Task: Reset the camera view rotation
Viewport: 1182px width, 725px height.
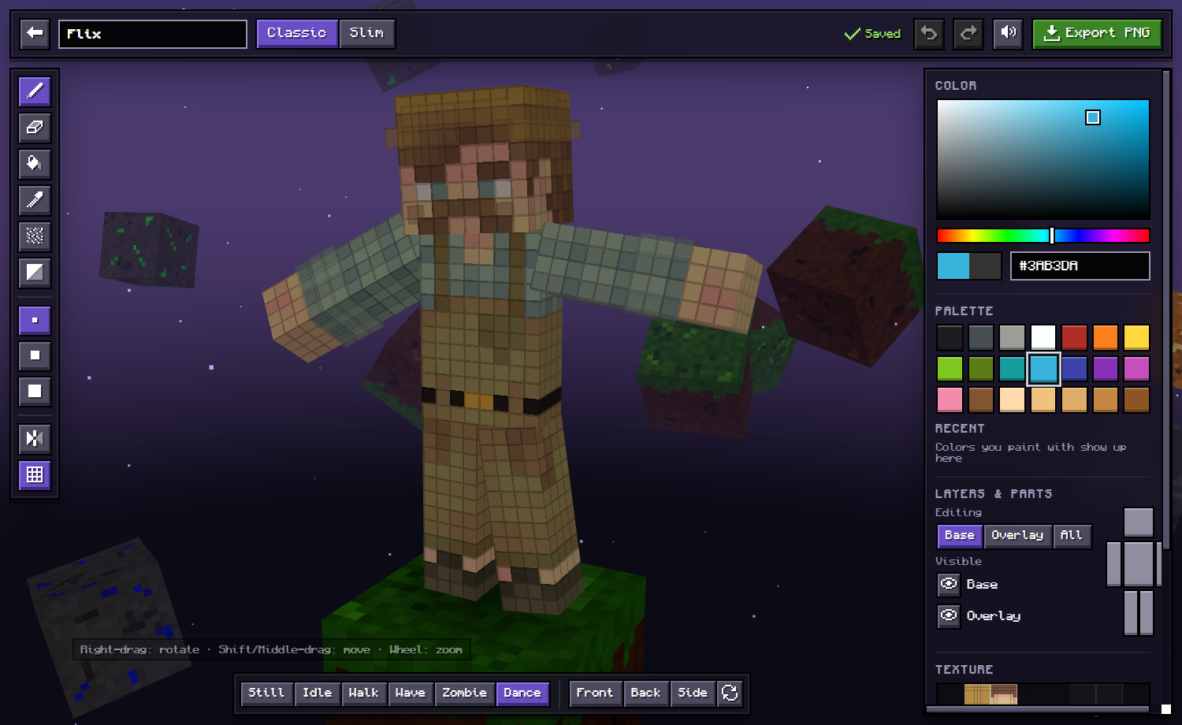Action: [730, 693]
